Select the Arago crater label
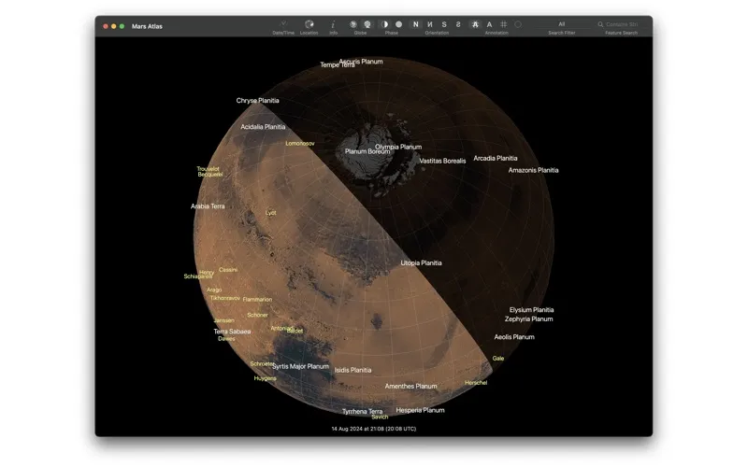The height and width of the screenshot is (467, 748). [x=214, y=290]
